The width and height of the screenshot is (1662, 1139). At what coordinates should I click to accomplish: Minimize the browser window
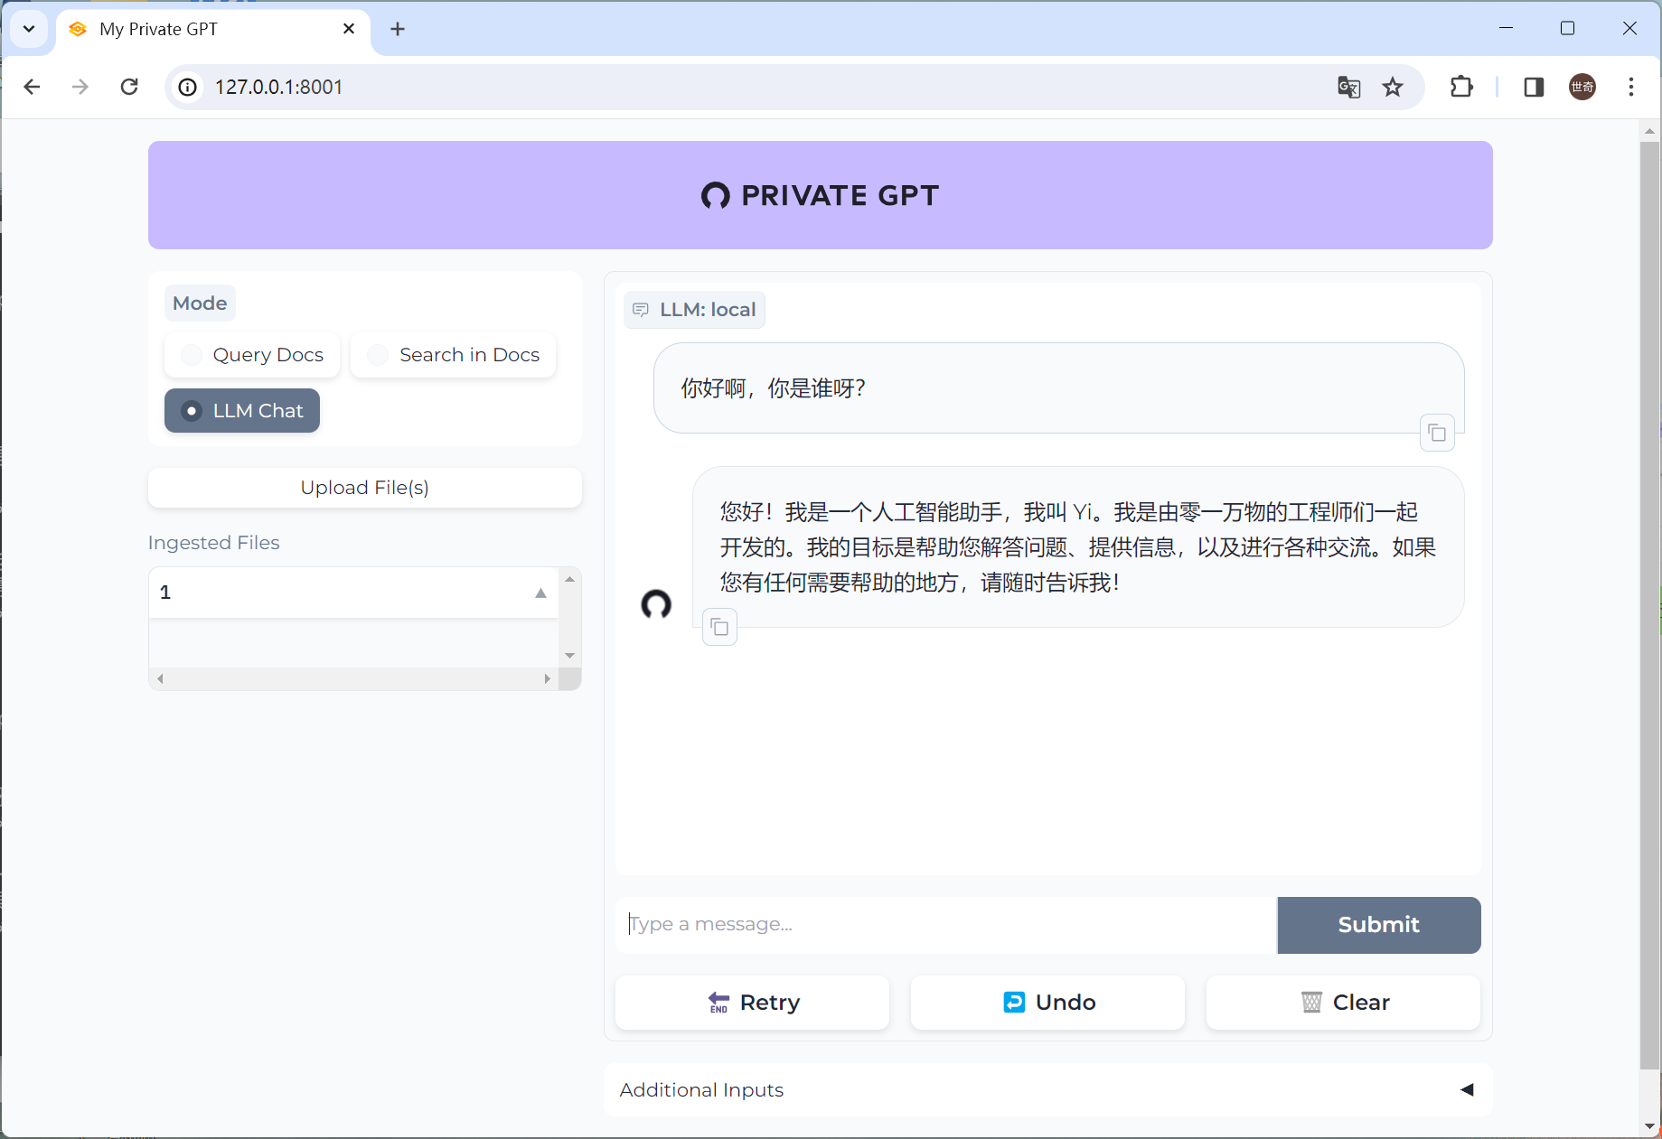coord(1506,29)
